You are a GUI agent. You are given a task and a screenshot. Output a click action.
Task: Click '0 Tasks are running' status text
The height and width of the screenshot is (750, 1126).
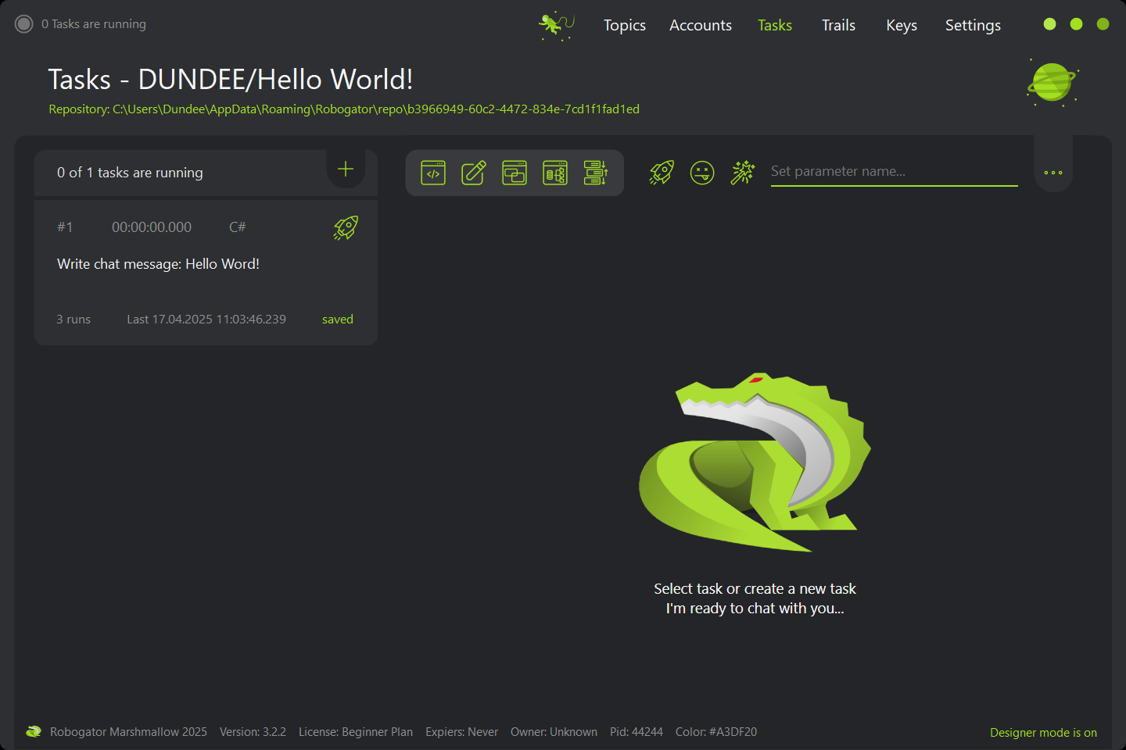coord(94,24)
